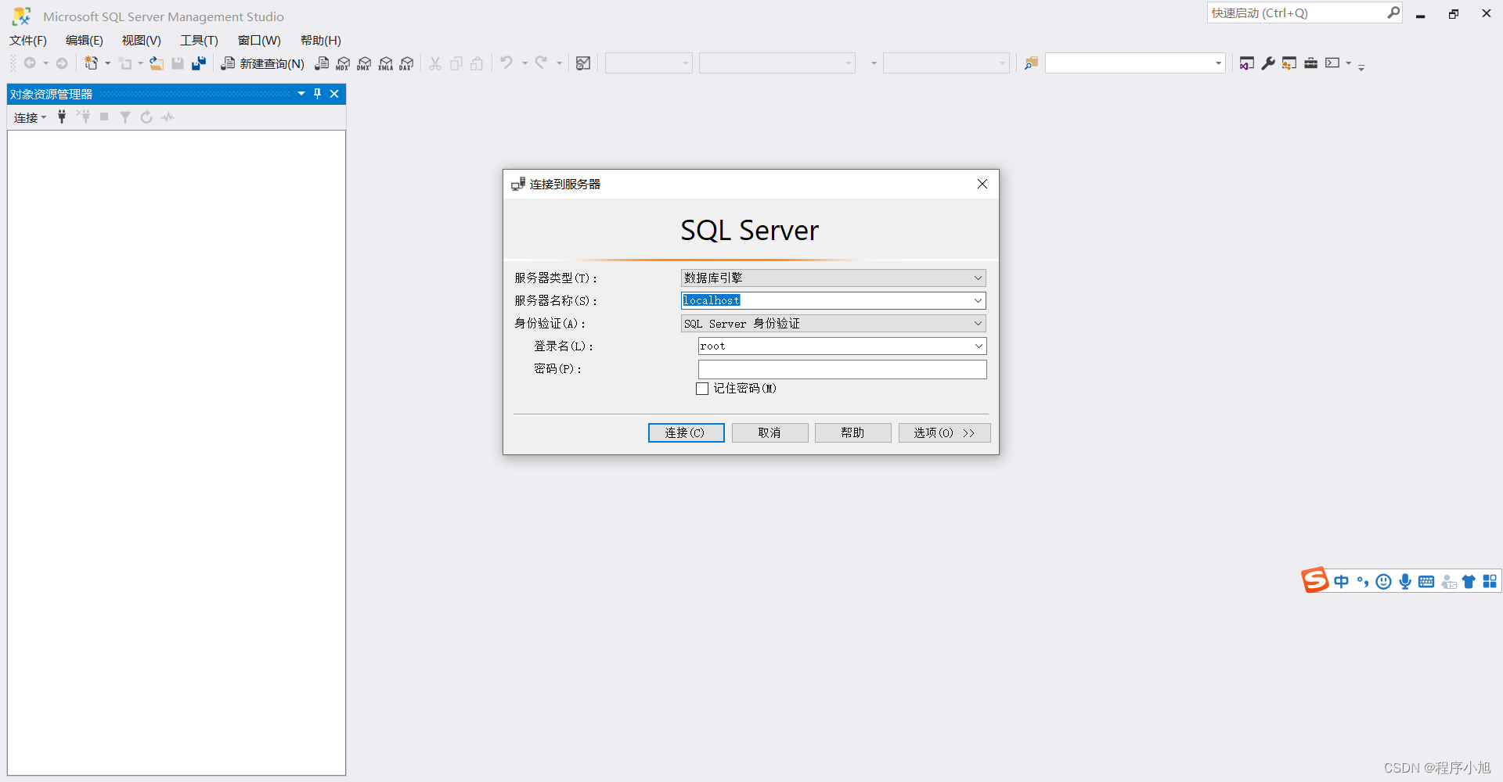This screenshot has width=1503, height=782.
Task: Click the Properties wrench icon
Action: (1268, 63)
